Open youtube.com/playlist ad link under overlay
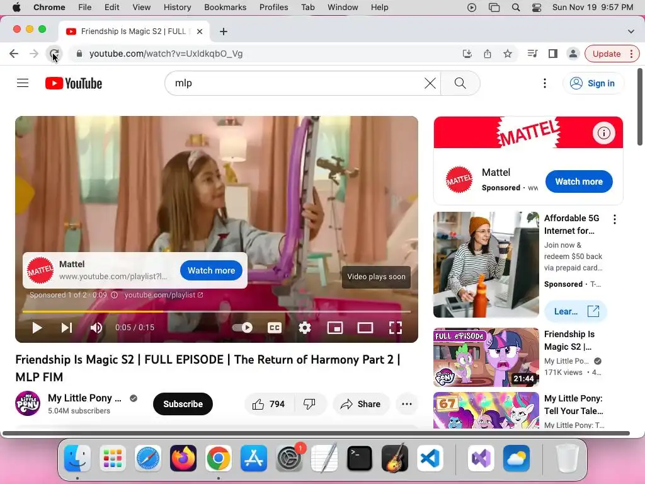This screenshot has width=645, height=484. (164, 295)
